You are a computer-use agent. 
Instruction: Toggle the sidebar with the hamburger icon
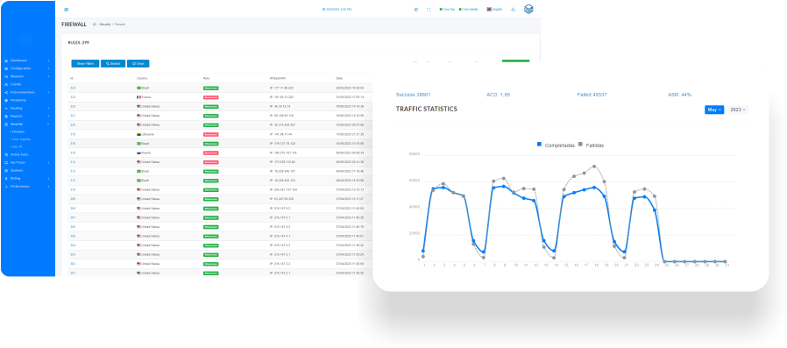click(x=67, y=10)
